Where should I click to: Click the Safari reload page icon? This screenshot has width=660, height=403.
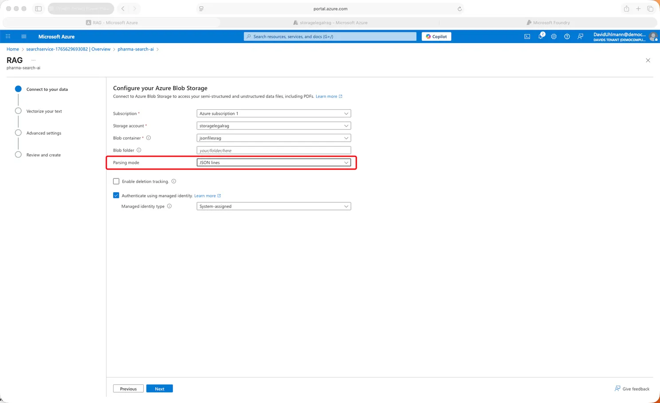pos(460,9)
